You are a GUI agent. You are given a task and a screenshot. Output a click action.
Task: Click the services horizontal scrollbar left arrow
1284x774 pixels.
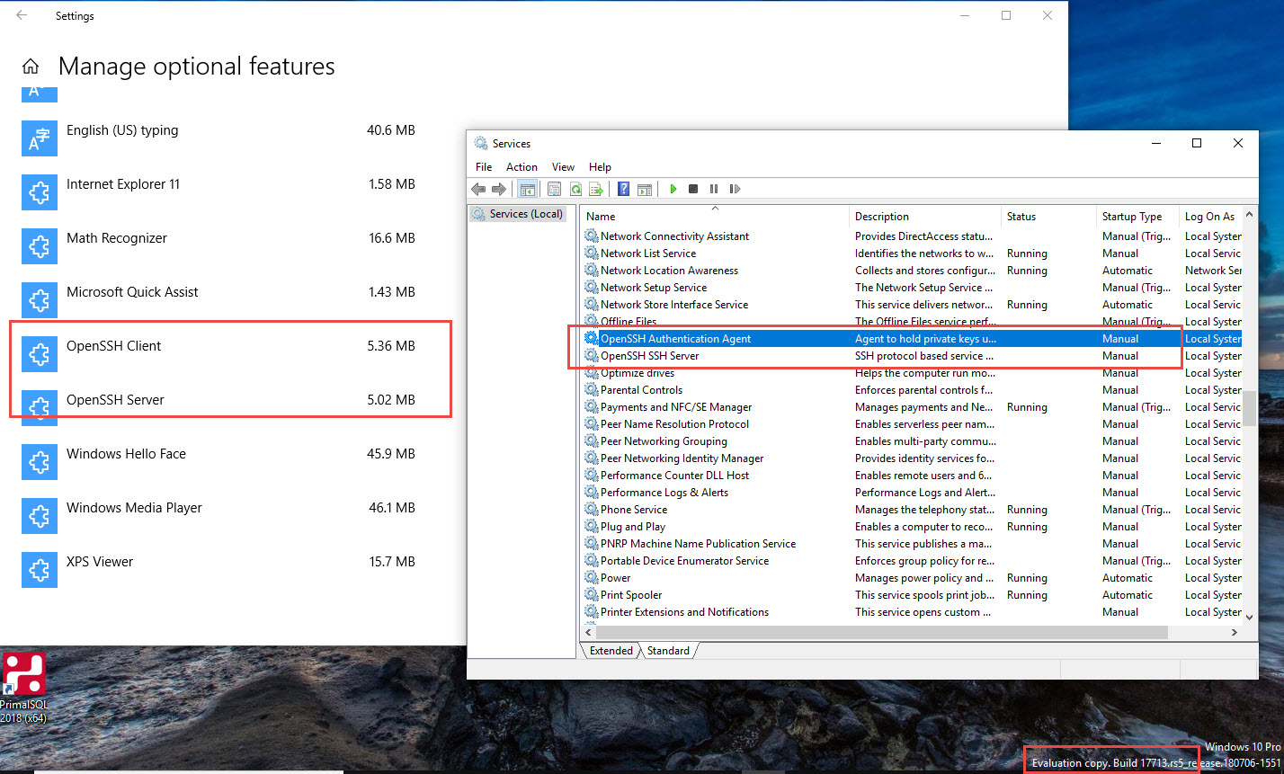[x=588, y=633]
